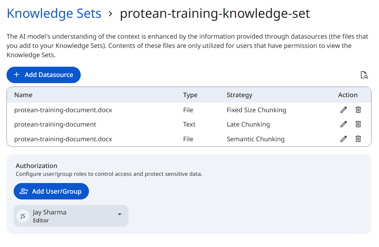Delete the Late Chunking text datasource
The height and width of the screenshot is (247, 379).
click(358, 124)
